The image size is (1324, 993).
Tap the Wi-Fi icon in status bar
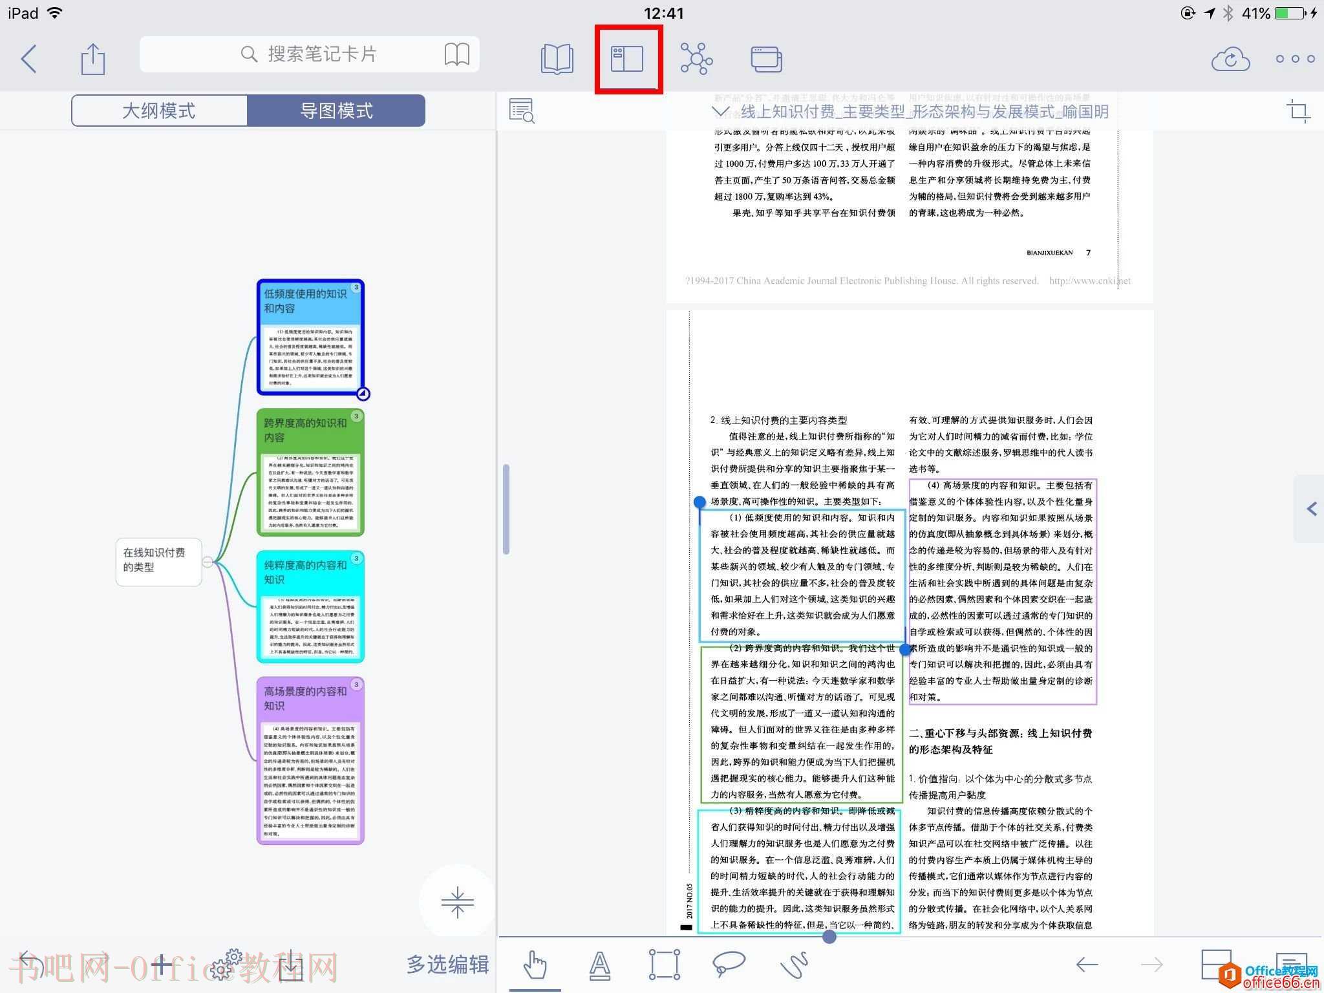coord(55,12)
